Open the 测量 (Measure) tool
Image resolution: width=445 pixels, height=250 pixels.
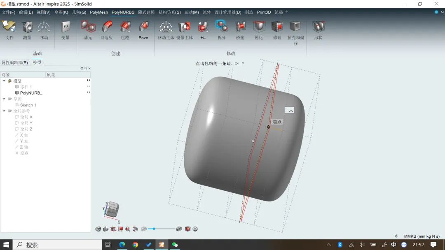27,28
